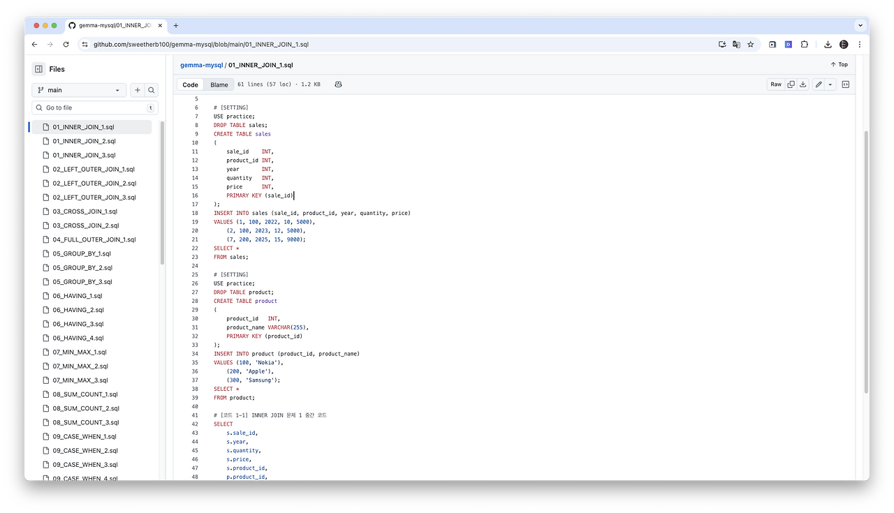
Task: Translate this page in Chrome
Action: (736, 44)
